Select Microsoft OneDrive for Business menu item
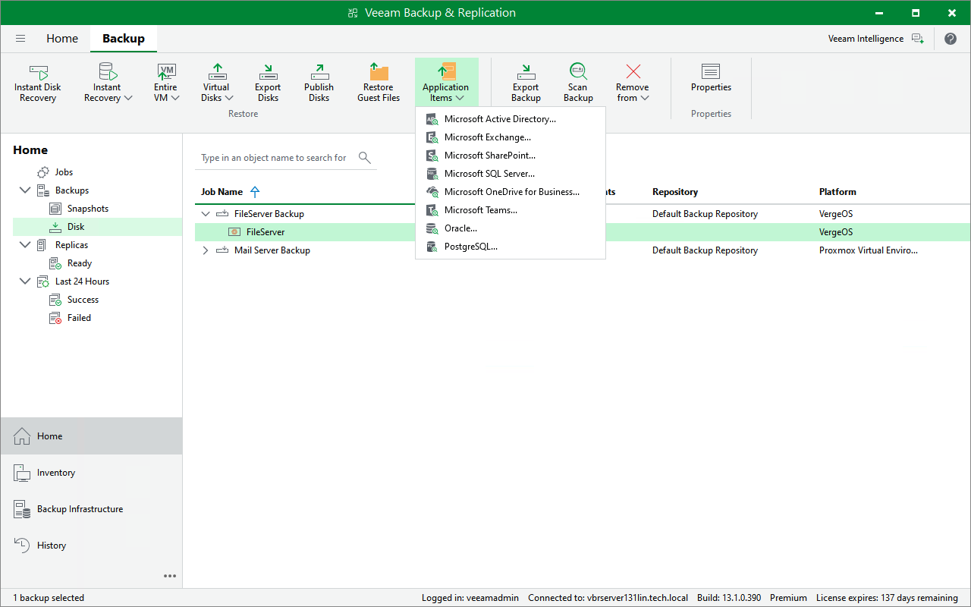The height and width of the screenshot is (607, 971). point(511,192)
